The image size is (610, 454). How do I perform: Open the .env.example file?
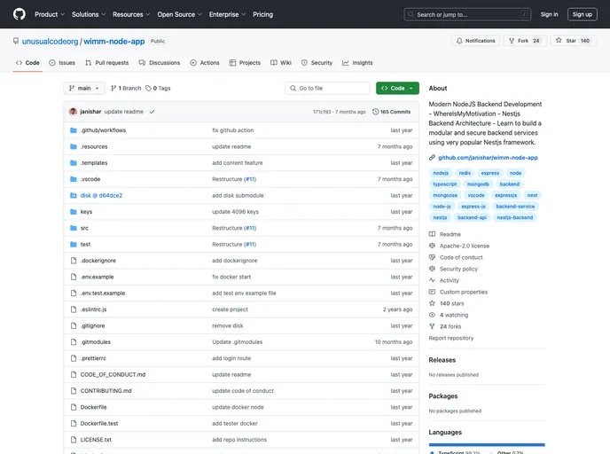(x=98, y=277)
